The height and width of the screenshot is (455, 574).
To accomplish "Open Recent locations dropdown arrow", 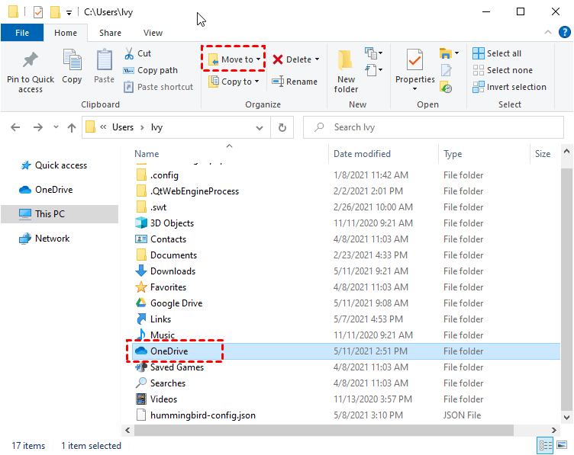I will tap(56, 127).
